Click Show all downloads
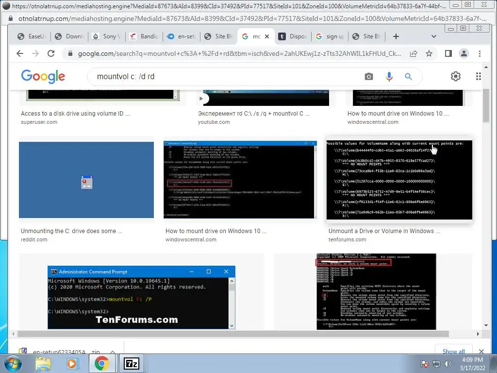Viewport: 497px width, 373px height. click(x=454, y=351)
